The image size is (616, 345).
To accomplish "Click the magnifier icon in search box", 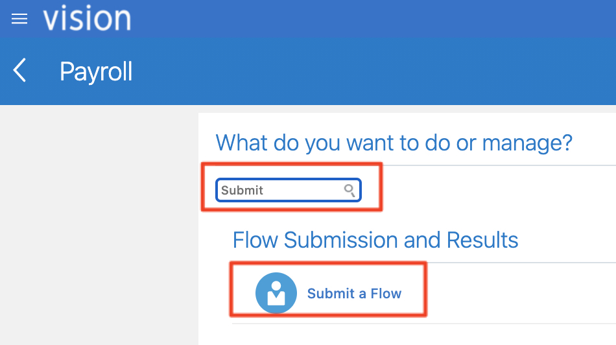I will [349, 190].
